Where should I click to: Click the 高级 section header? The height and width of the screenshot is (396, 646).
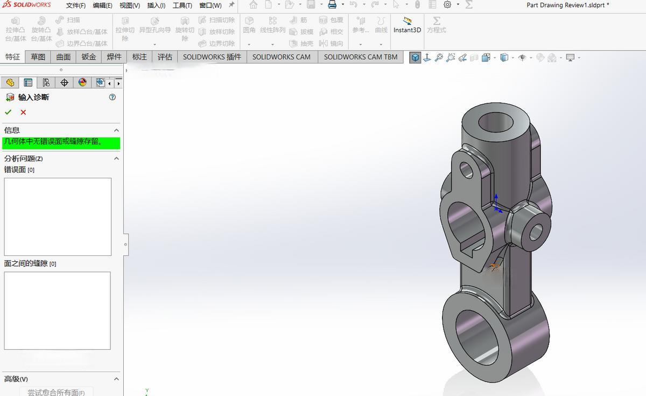click(16, 379)
